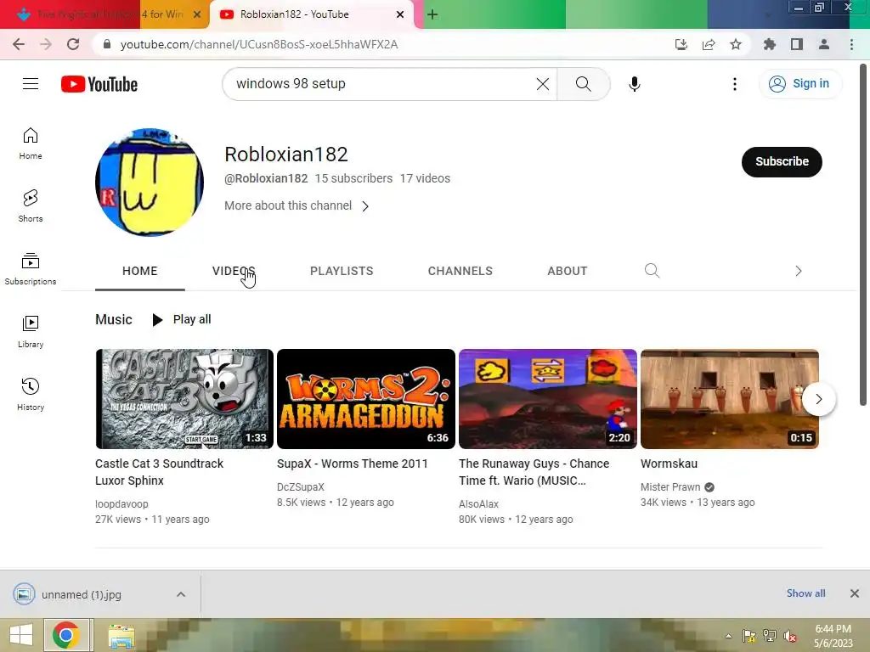Open loopdavoop channel link

[121, 504]
